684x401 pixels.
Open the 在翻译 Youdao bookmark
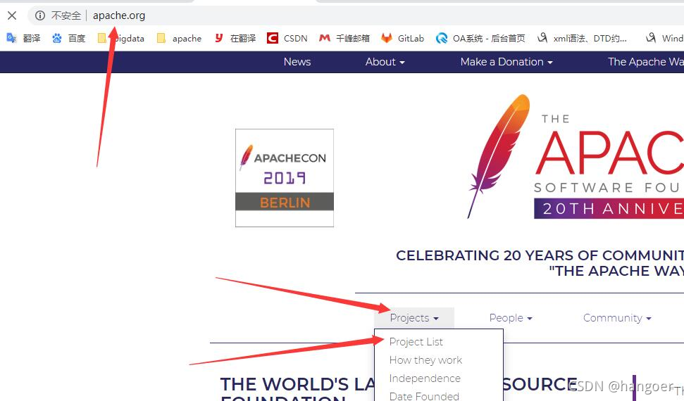pyautogui.click(x=235, y=39)
